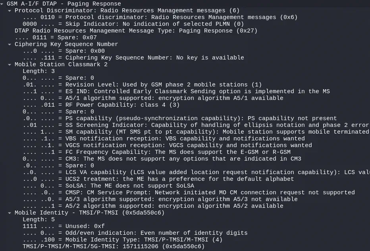Image resolution: width=370 pixels, height=251 pixels.
Task: Select the VBS notification reception row
Action: [164, 138]
